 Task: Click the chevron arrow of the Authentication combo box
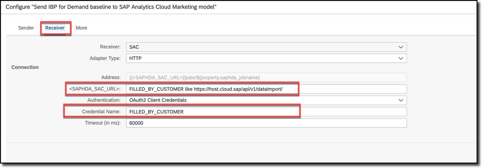[401, 100]
